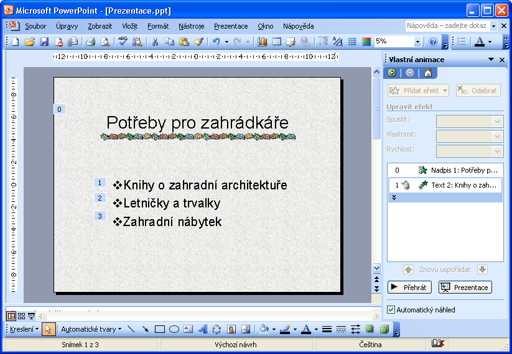
Task: Click the Paste clipboard icon
Action: 184,42
